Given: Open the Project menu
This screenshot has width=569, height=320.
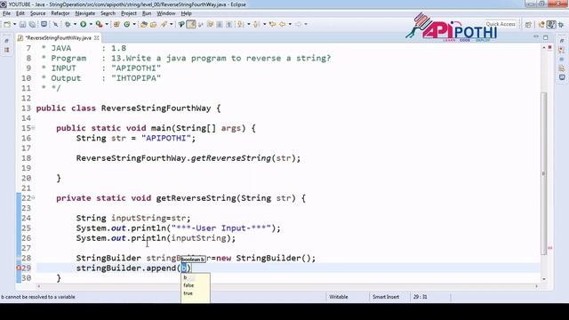Looking at the screenshot, I should pyautogui.click(x=129, y=13).
